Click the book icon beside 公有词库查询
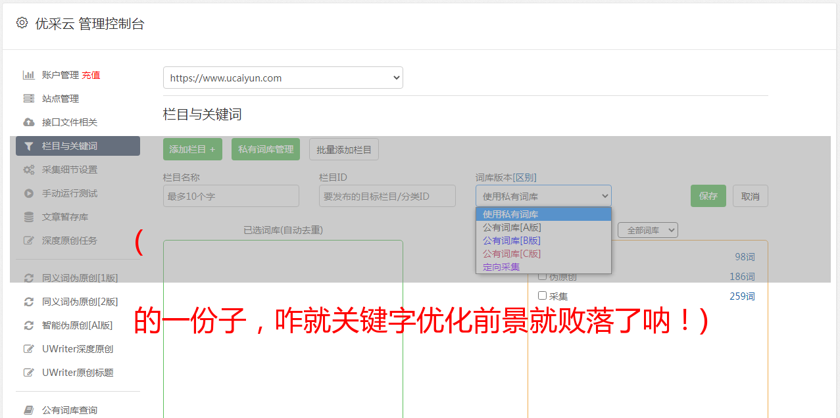The image size is (840, 418). point(28,410)
